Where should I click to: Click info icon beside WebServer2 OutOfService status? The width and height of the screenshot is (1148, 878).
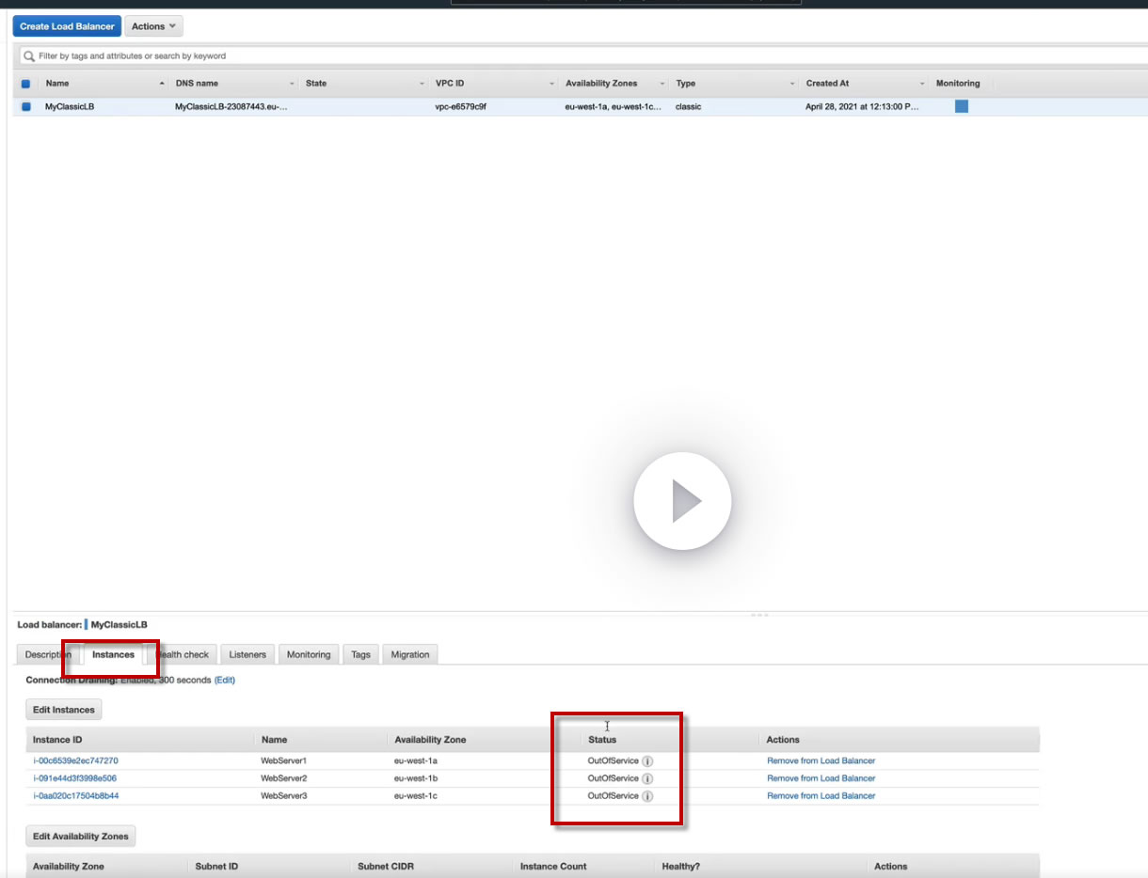[x=647, y=778]
